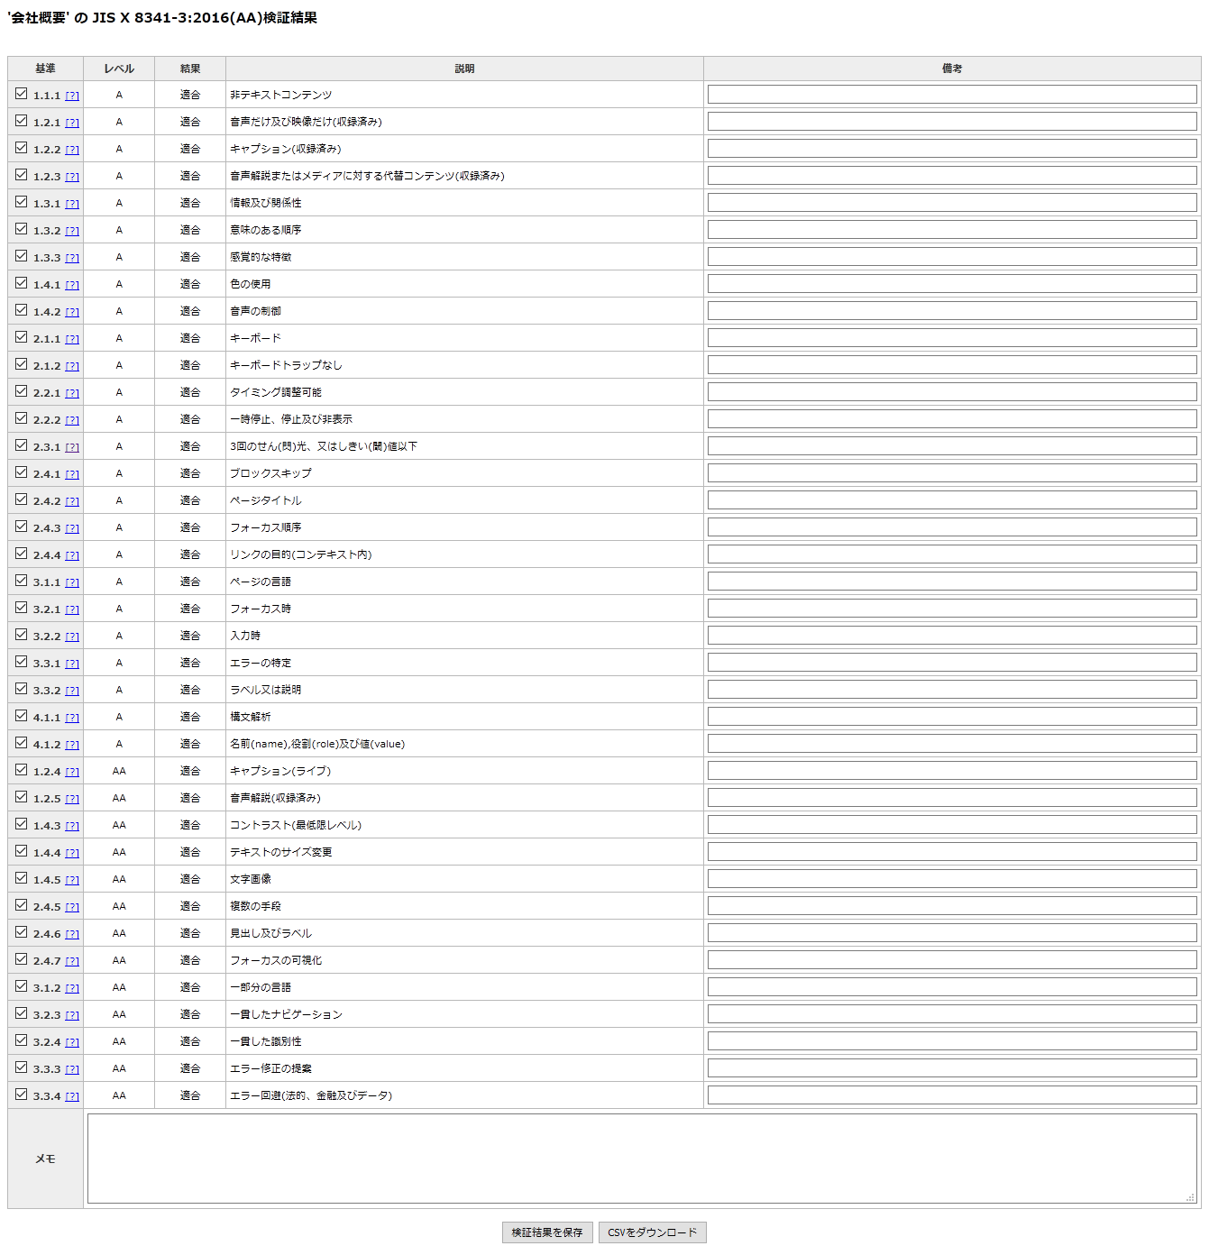Toggle checkbox for criterion 1.3.2
1209x1255 pixels.
point(21,228)
